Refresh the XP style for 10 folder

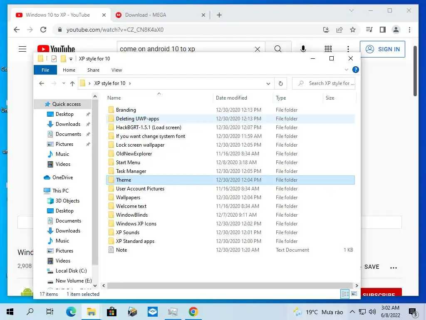point(281,83)
